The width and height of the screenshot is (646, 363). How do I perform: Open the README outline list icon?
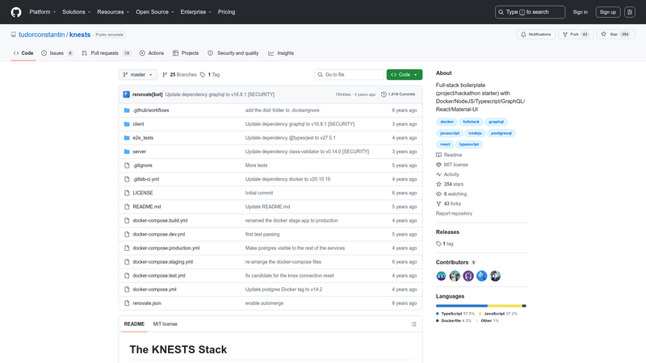[x=413, y=324]
